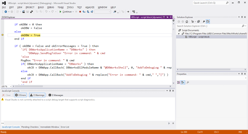The image size is (248, 134).
Task: Open Solution Explorer search options dropdown
Action: pyautogui.click(x=245, y=26)
